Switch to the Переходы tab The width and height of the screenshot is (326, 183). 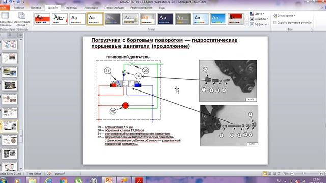[x=71, y=8]
